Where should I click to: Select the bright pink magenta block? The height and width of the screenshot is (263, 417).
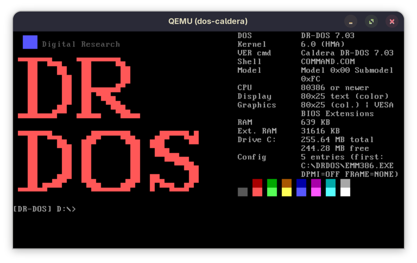(316, 192)
